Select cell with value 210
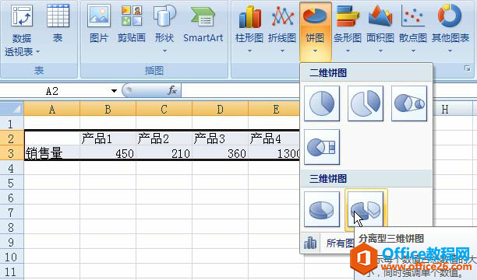Image resolution: width=477 pixels, height=280 pixels. [164, 153]
